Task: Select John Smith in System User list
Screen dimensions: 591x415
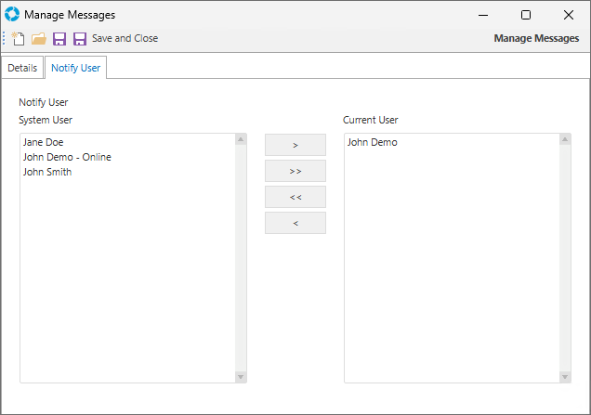Action: [47, 172]
